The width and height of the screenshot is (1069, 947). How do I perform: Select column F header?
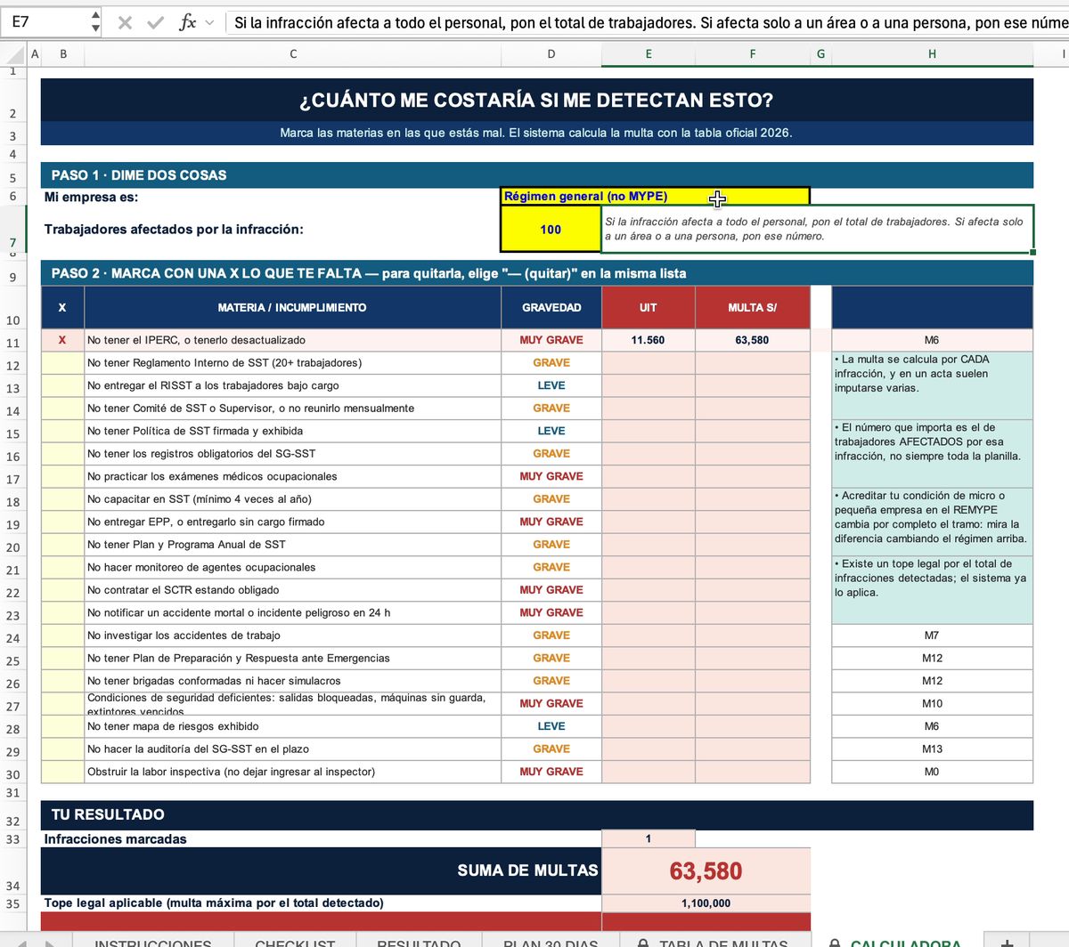(x=753, y=54)
